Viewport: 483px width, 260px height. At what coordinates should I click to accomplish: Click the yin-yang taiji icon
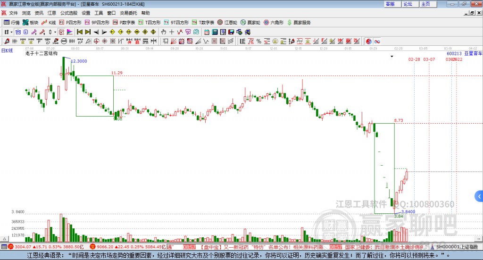[x=369, y=41]
